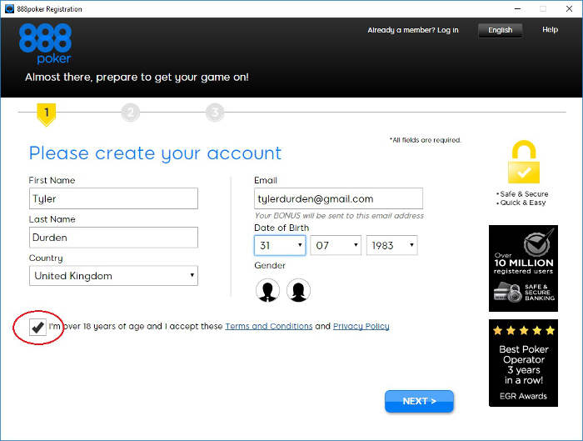Click the 'Almost there, prepare to get your game on!' text
The image size is (583, 441).
(x=137, y=77)
